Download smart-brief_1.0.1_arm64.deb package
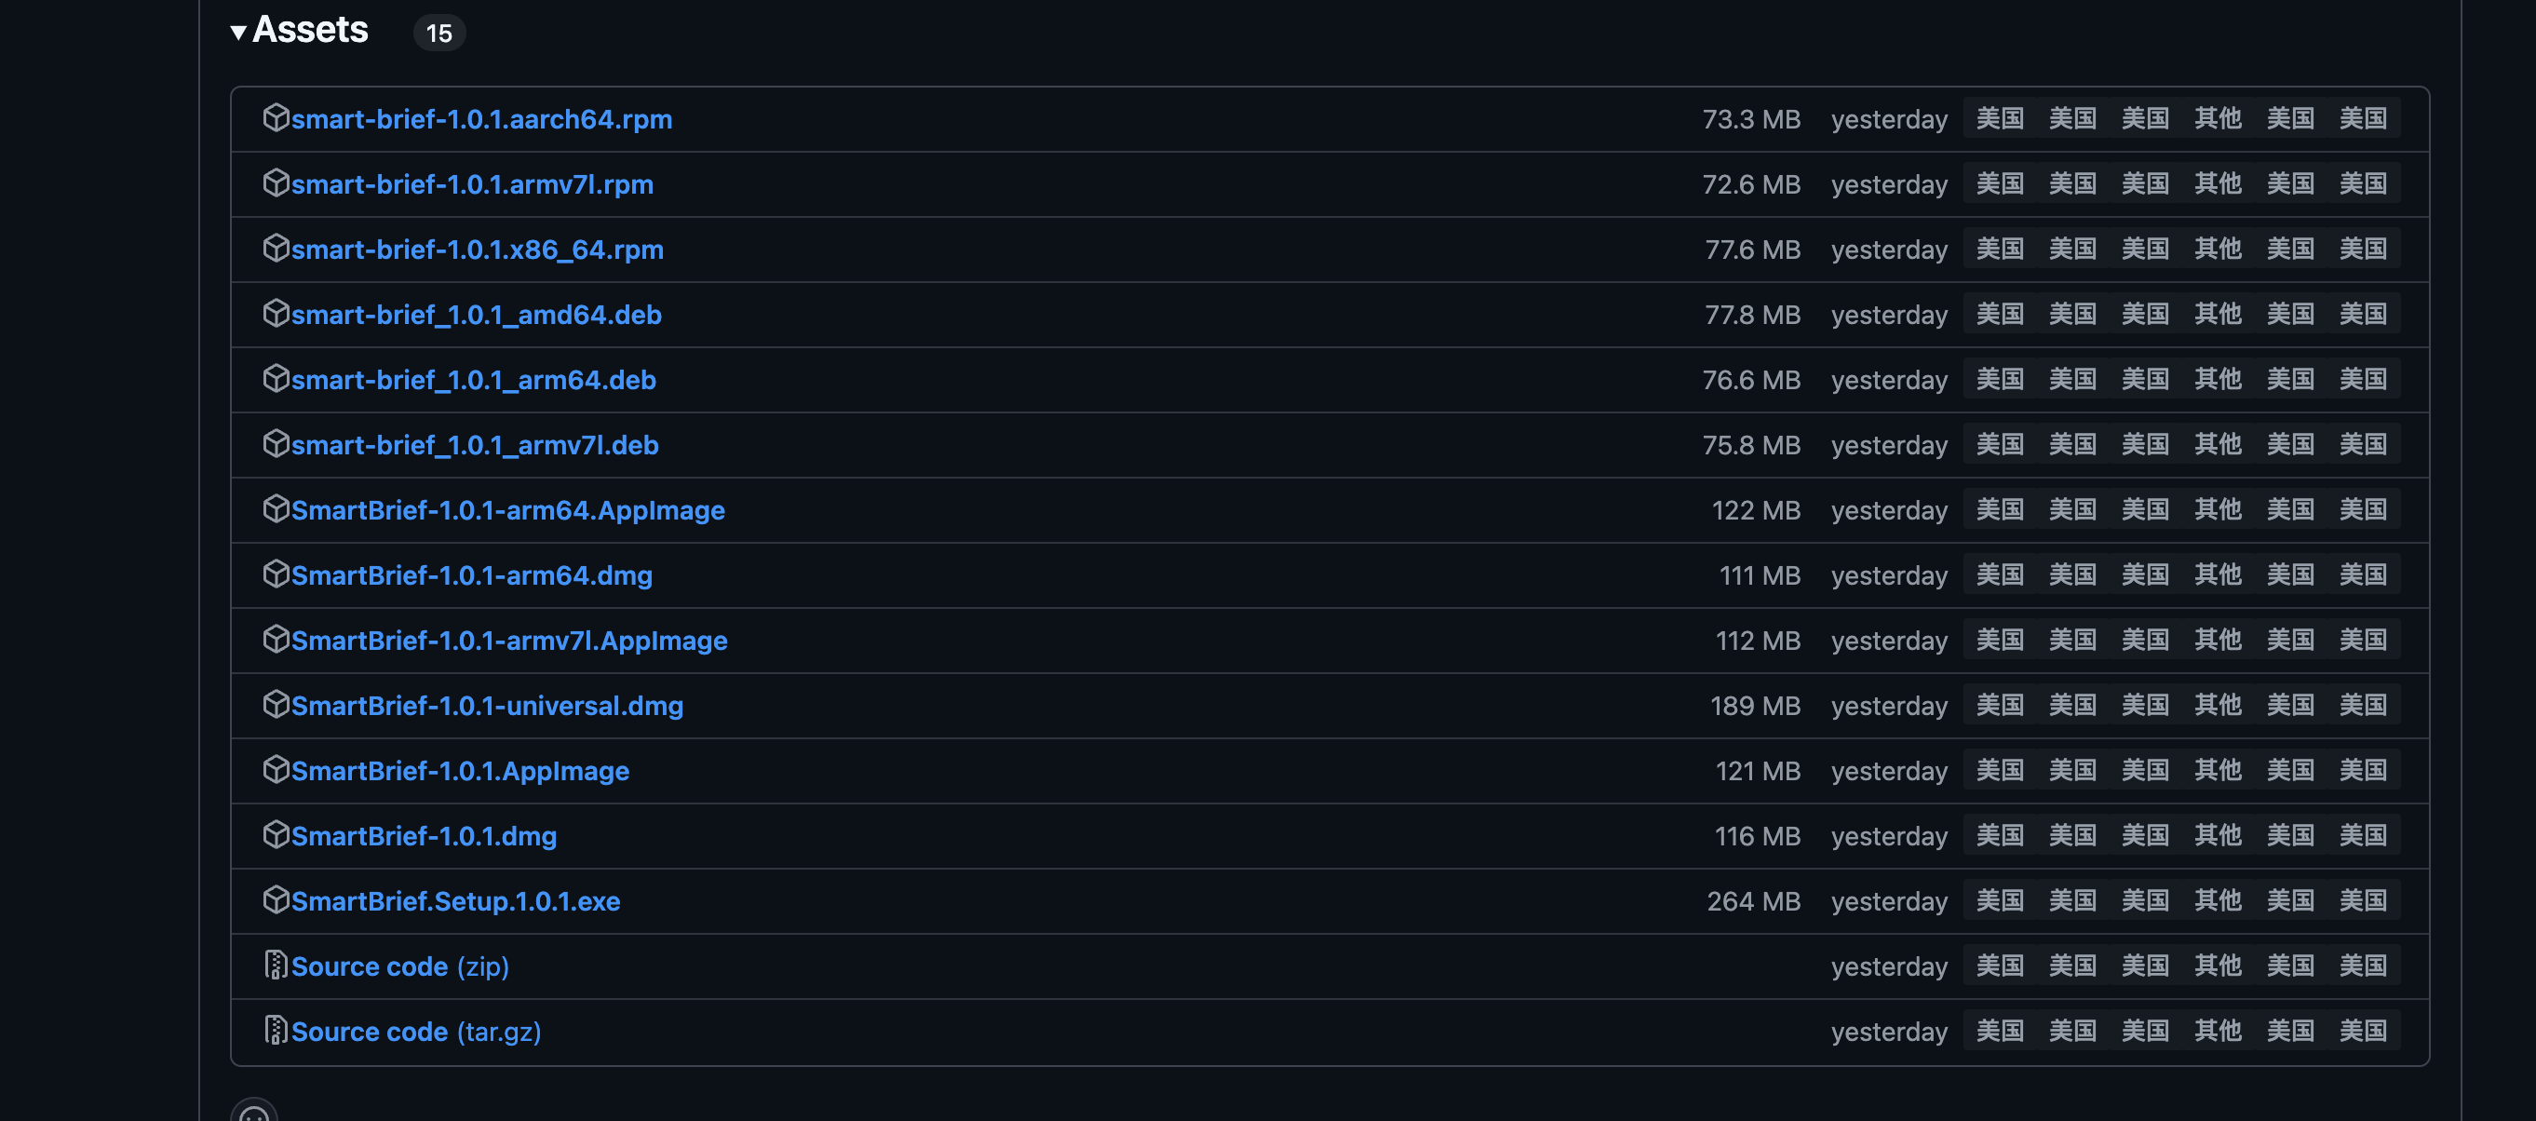The width and height of the screenshot is (2536, 1121). pos(473,380)
